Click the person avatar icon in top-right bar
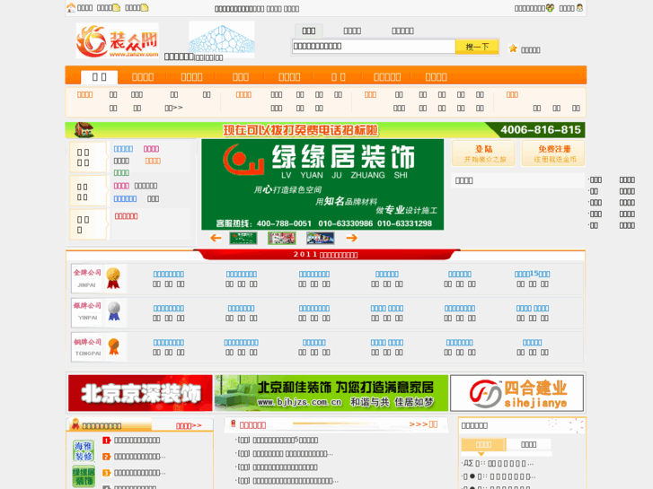The width and height of the screenshot is (653, 489). pyautogui.click(x=579, y=8)
